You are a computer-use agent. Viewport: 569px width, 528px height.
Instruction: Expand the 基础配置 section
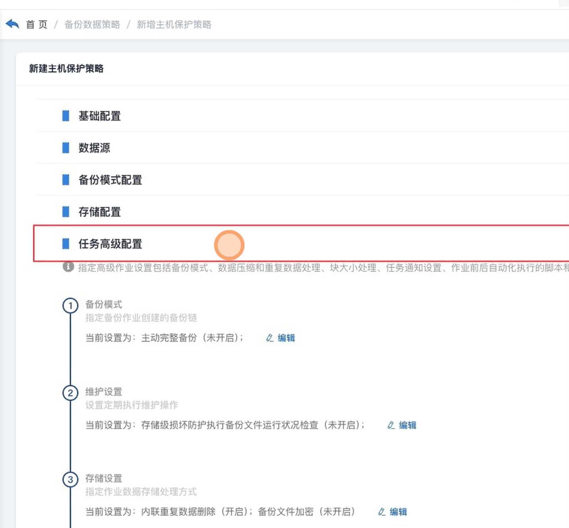pyautogui.click(x=302, y=116)
